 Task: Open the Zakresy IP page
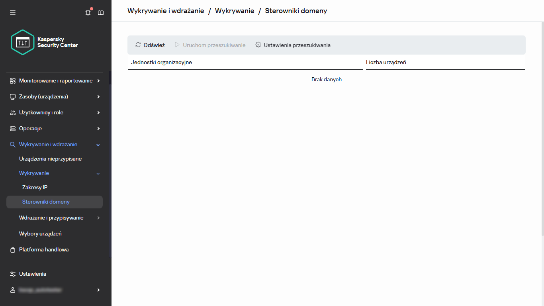(x=35, y=187)
